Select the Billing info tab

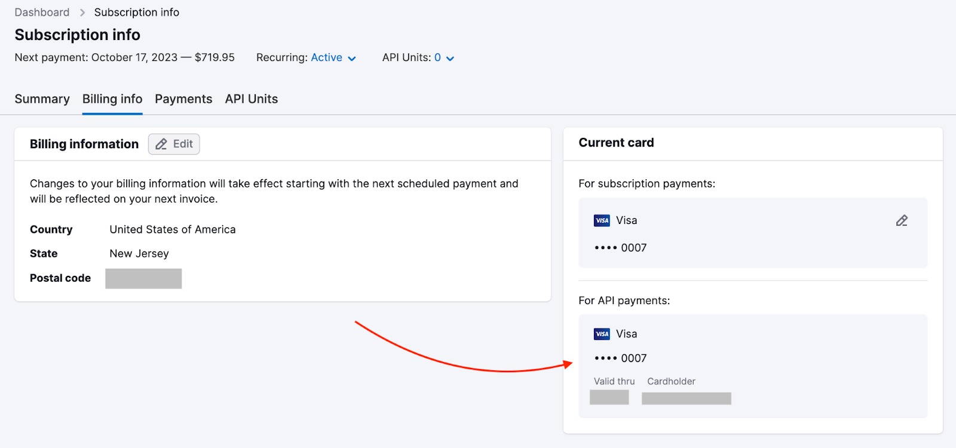(112, 99)
